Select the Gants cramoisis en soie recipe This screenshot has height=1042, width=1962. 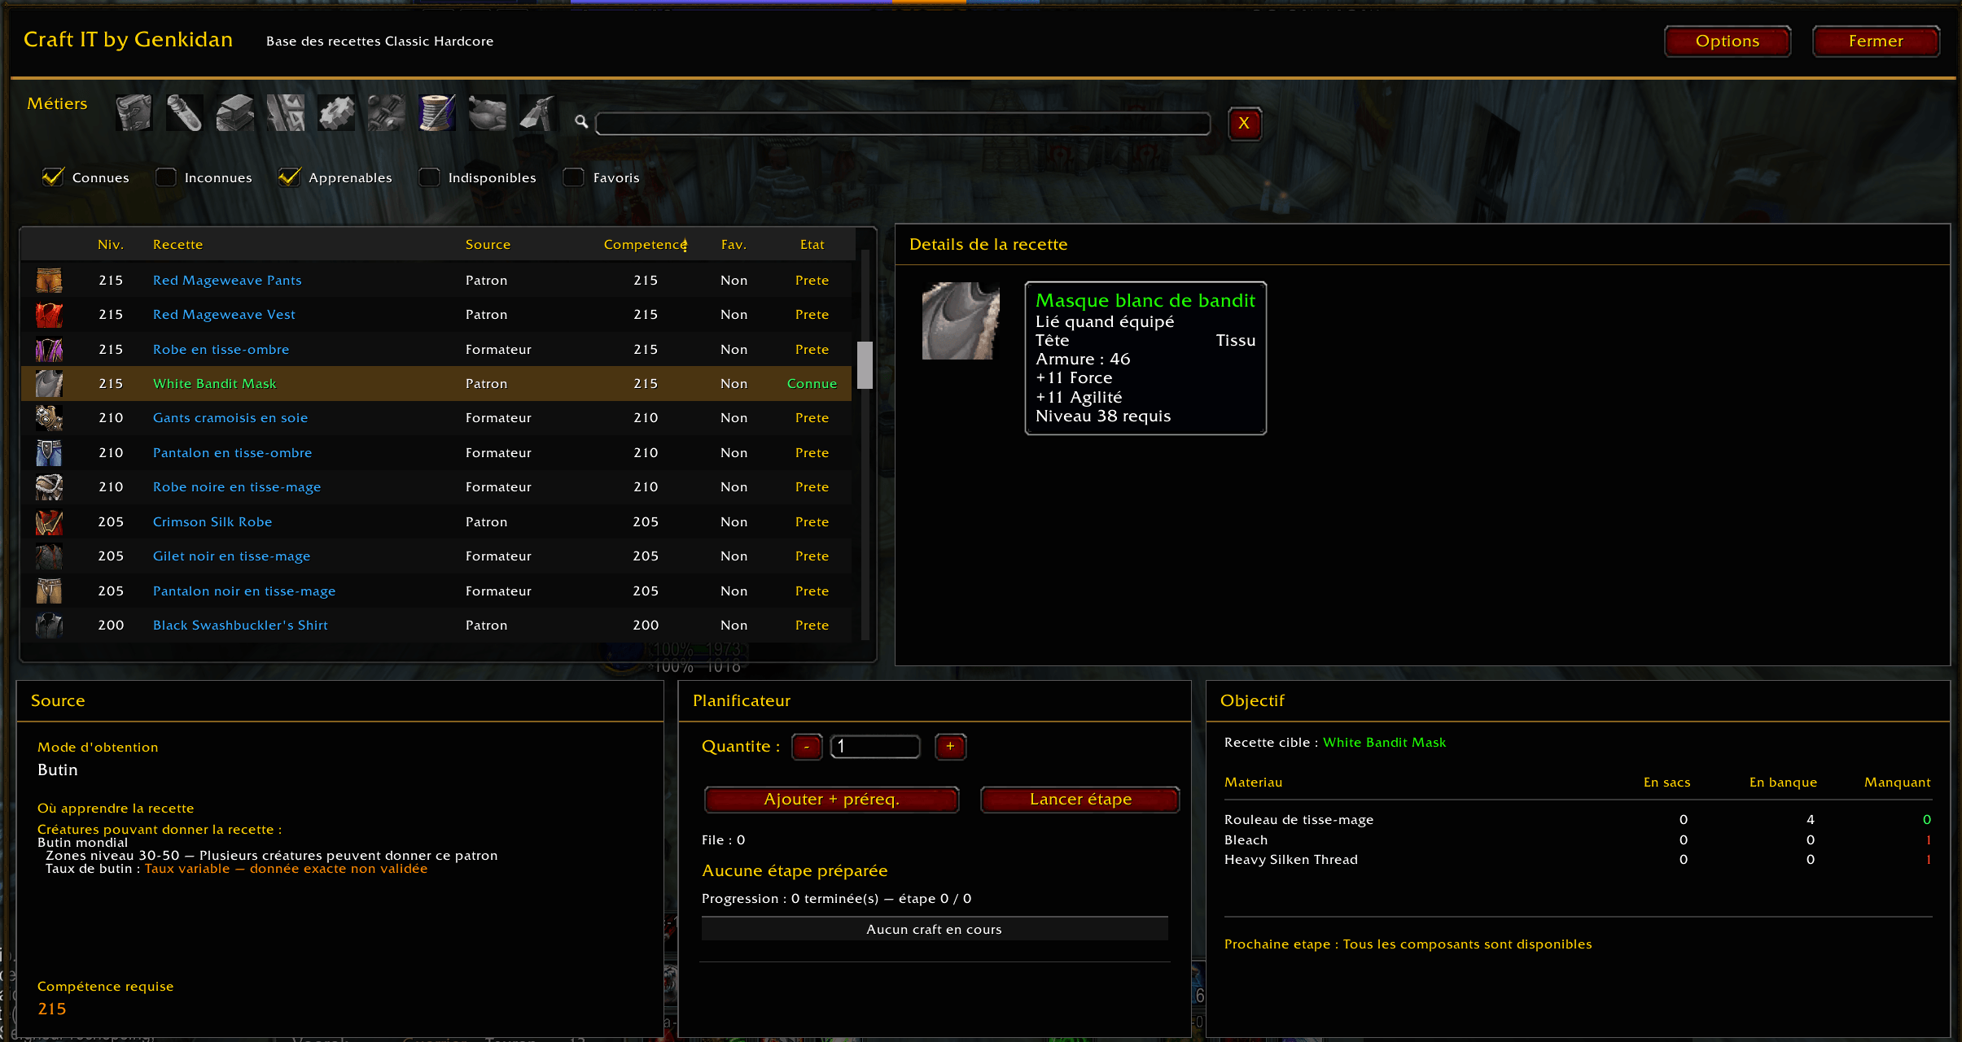tap(230, 418)
